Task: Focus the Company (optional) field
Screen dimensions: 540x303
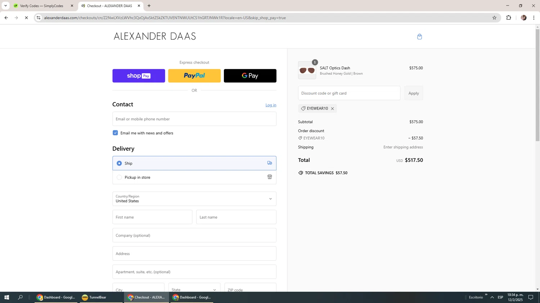Action: (x=194, y=236)
